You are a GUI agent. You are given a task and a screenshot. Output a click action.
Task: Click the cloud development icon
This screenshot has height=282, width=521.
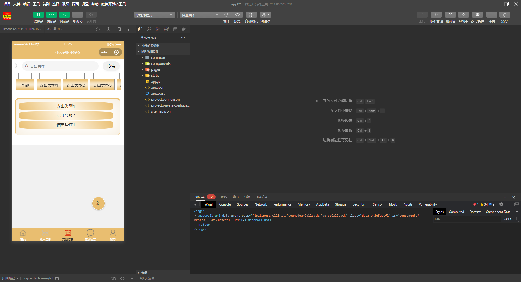(91, 15)
